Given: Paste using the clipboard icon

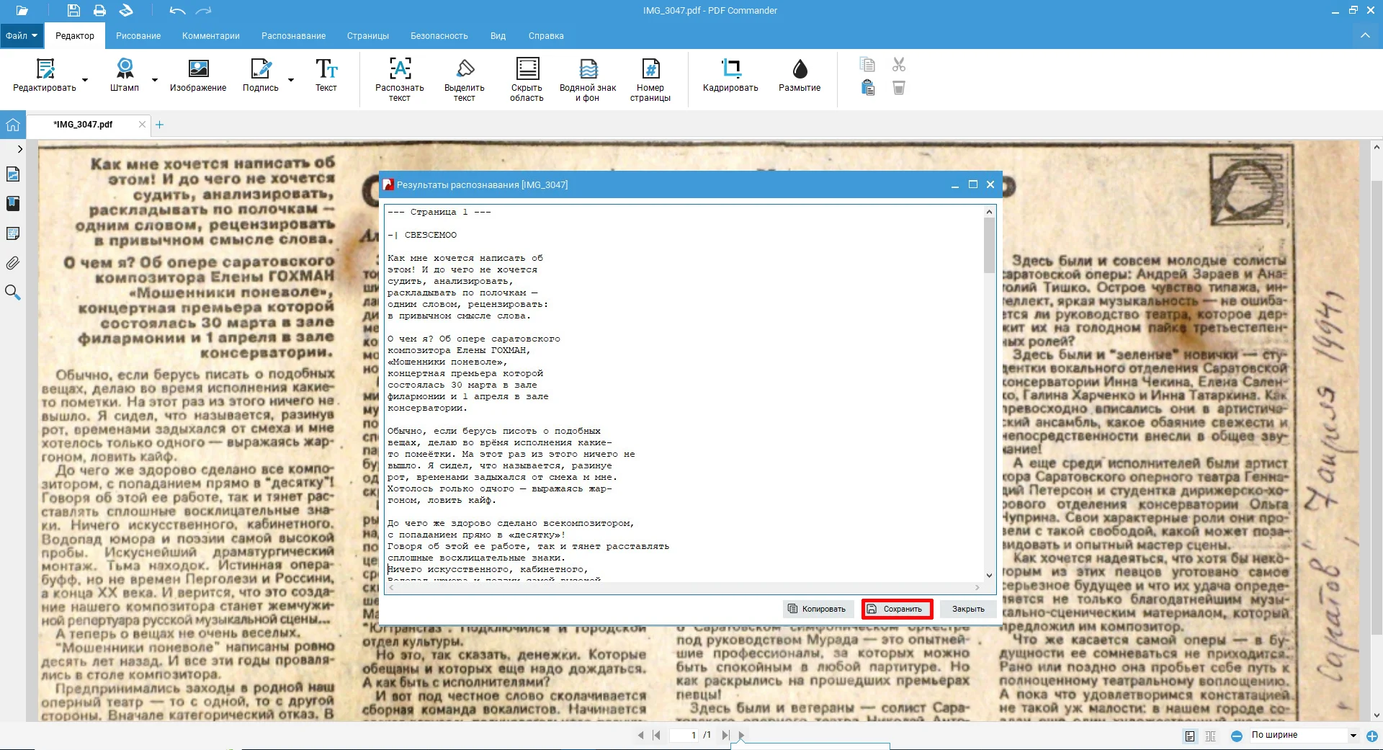Looking at the screenshot, I should click(x=867, y=88).
